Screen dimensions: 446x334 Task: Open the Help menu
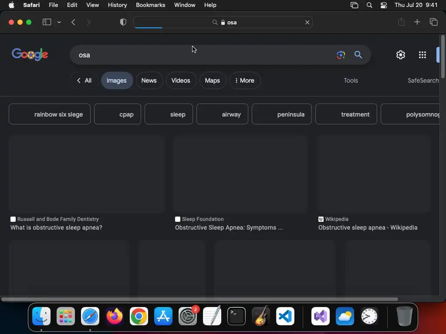[210, 5]
